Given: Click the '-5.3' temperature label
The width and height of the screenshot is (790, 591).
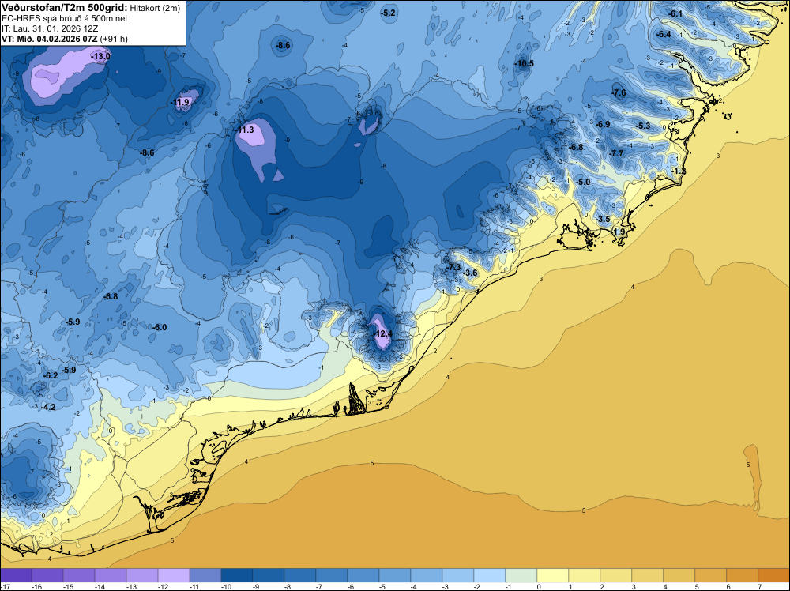Looking at the screenshot, I should tap(643, 126).
